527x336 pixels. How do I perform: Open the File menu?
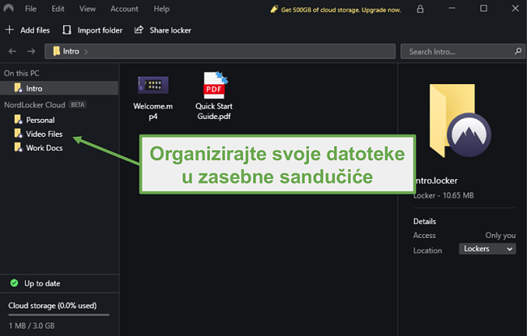point(31,9)
